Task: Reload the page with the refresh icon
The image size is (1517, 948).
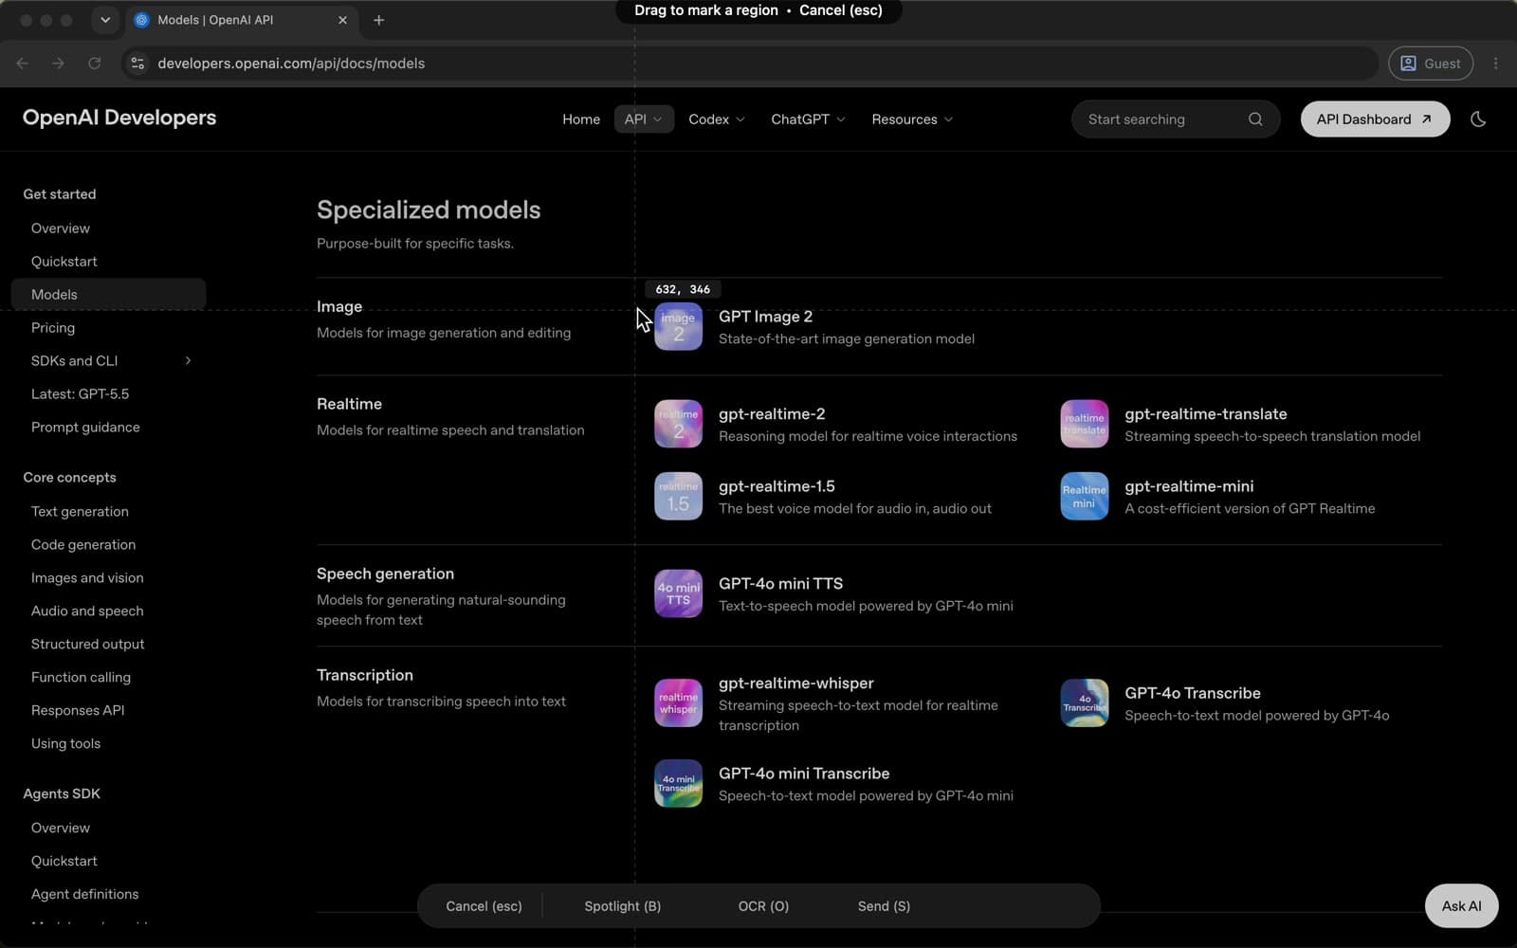Action: pyautogui.click(x=95, y=64)
